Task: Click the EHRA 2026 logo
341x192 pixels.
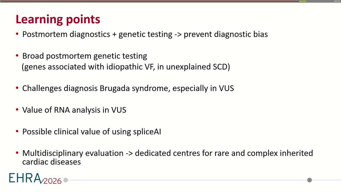Action: tap(35, 178)
